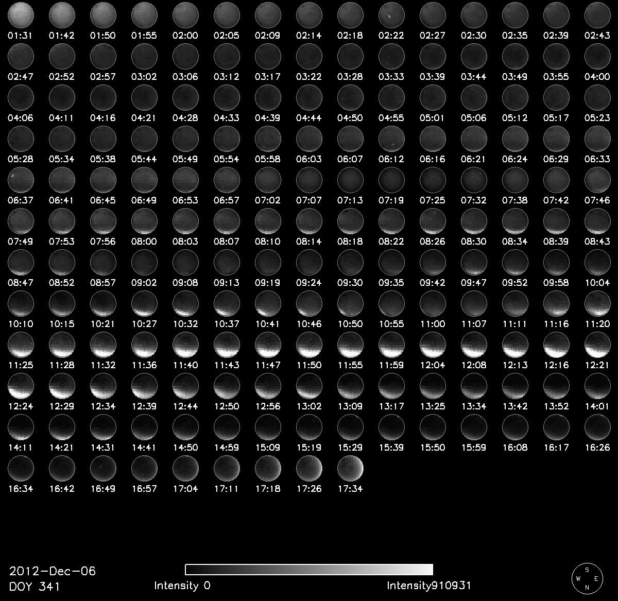The width and height of the screenshot is (618, 601).
Task: Click the 10:10 timestamp label
Action: coord(21,324)
